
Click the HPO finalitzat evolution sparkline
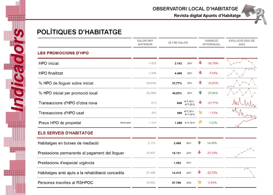(x=242, y=73)
